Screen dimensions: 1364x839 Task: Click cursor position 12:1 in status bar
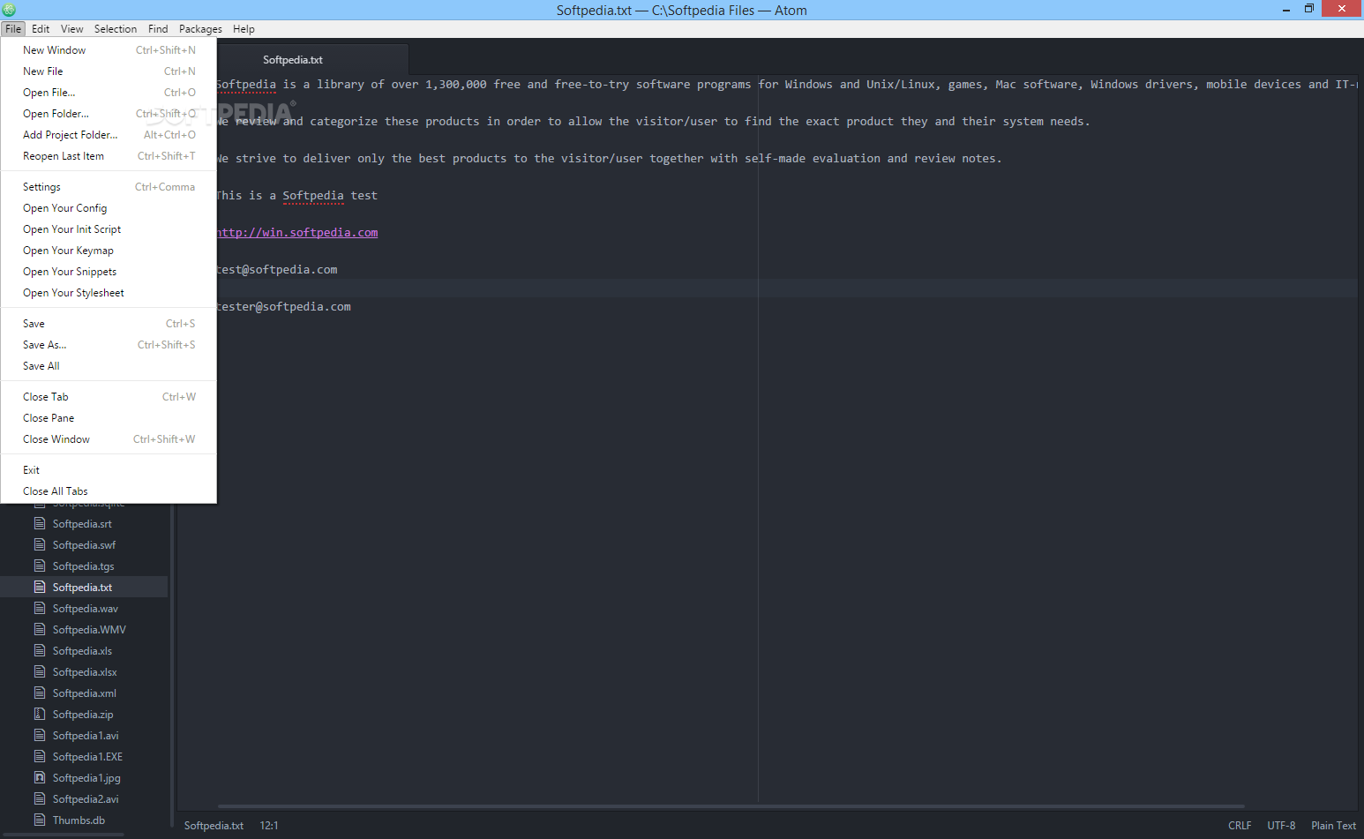tap(269, 826)
